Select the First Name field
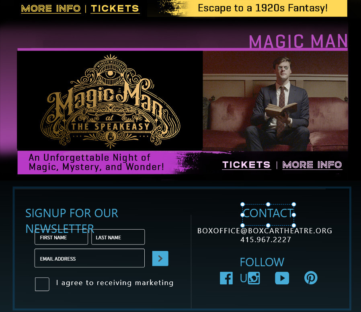This screenshot has height=312, width=361. pyautogui.click(x=61, y=237)
